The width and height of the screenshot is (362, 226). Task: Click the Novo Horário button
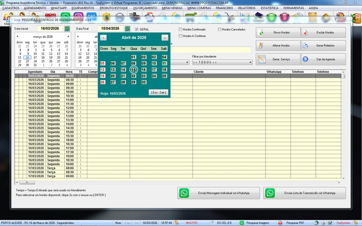point(276,33)
